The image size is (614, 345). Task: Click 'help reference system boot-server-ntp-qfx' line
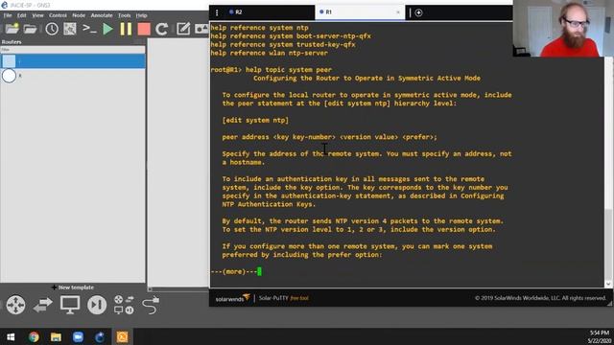click(291, 36)
